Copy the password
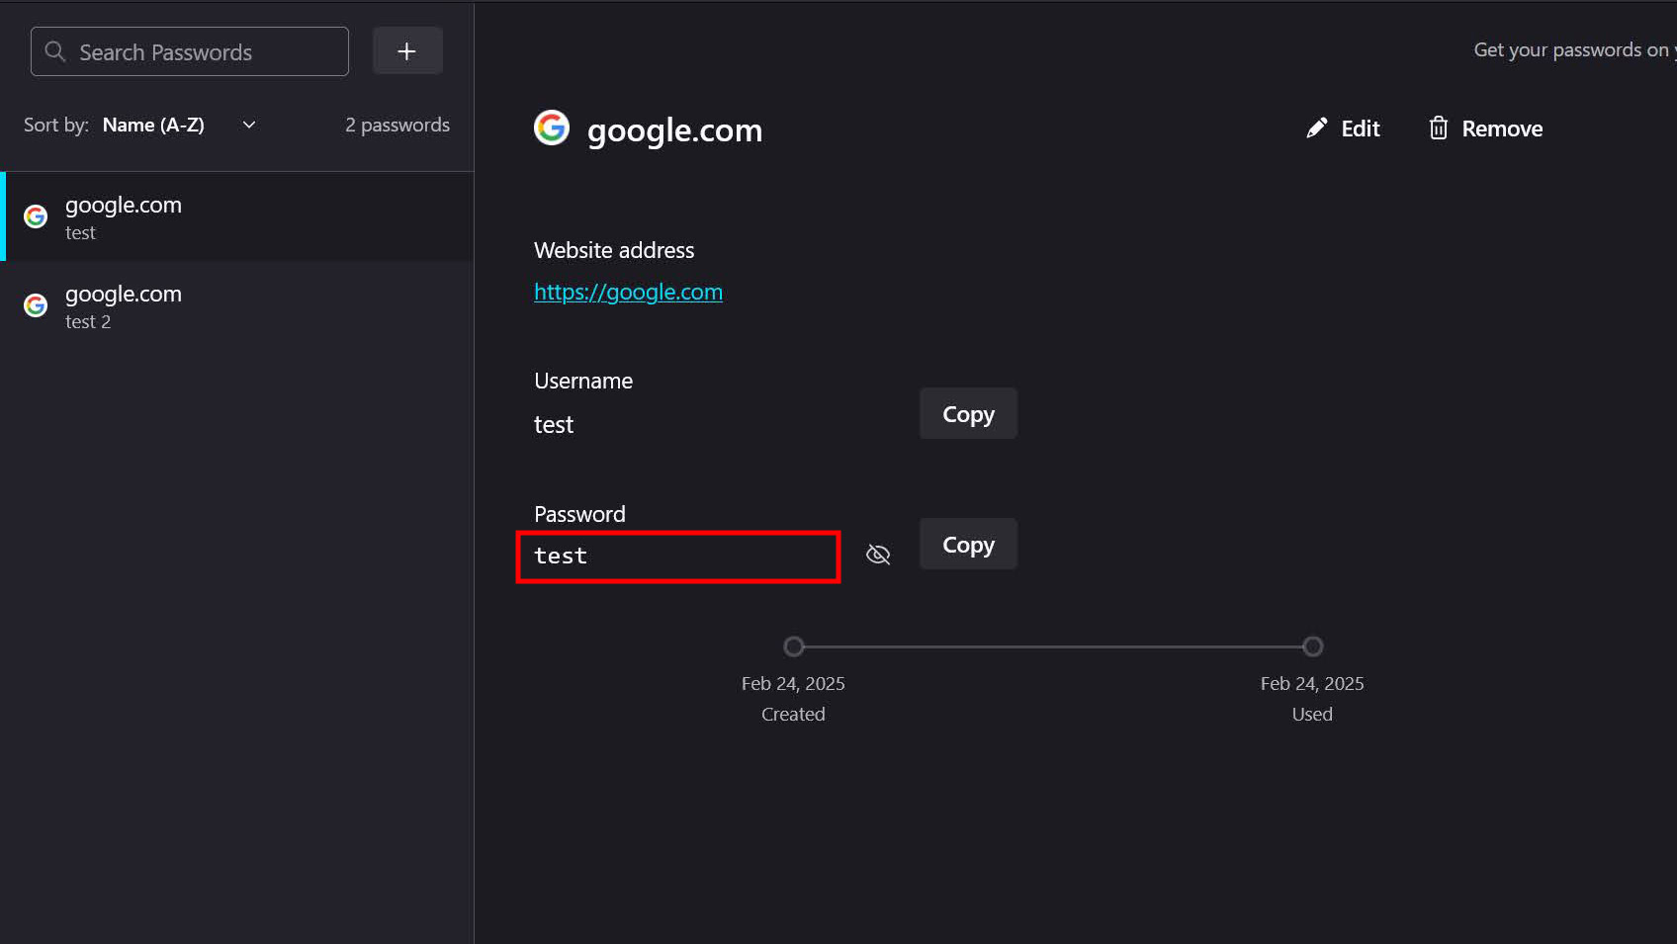The image size is (1677, 944). coord(968,545)
